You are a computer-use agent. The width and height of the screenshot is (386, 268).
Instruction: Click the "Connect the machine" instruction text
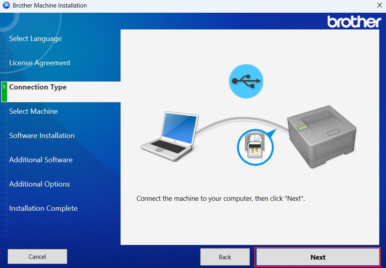220,198
